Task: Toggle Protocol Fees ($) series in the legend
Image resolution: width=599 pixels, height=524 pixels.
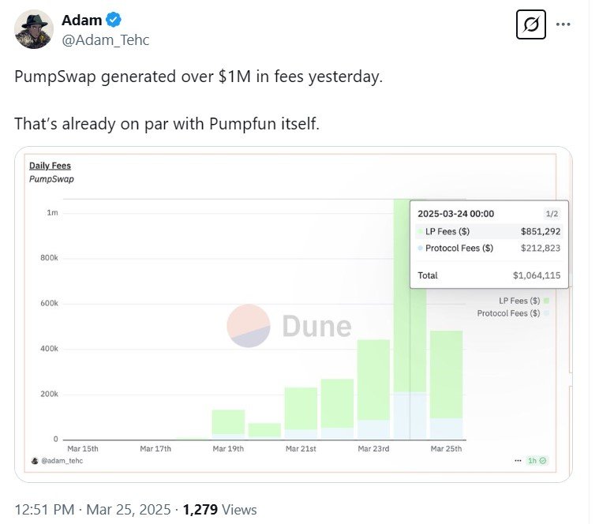Action: (513, 313)
